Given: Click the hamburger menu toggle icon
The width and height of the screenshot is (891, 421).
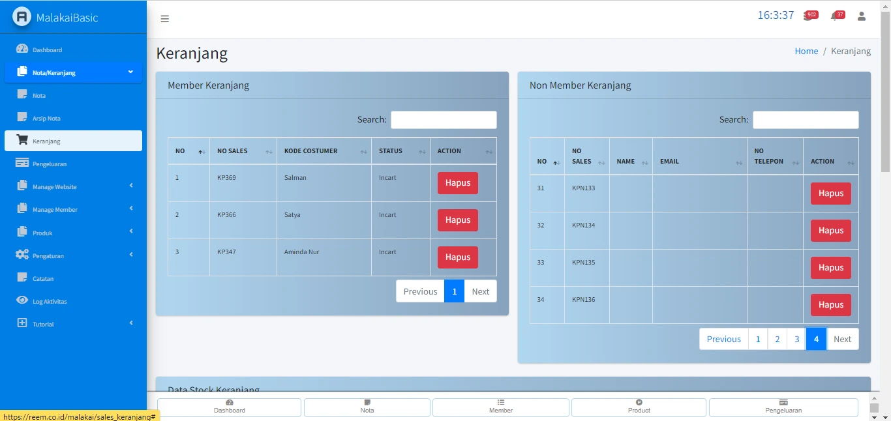Looking at the screenshot, I should (x=165, y=19).
